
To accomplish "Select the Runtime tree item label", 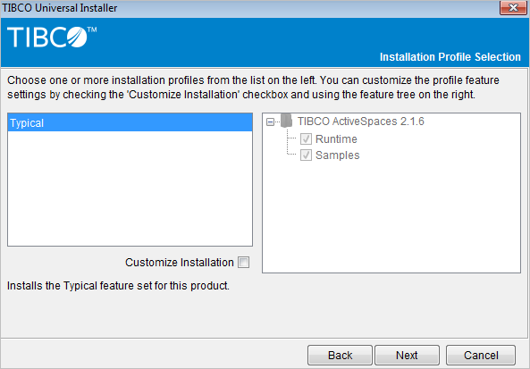I will [336, 138].
